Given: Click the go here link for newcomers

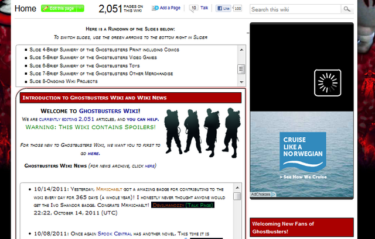Looking at the screenshot, I should [94, 154].
